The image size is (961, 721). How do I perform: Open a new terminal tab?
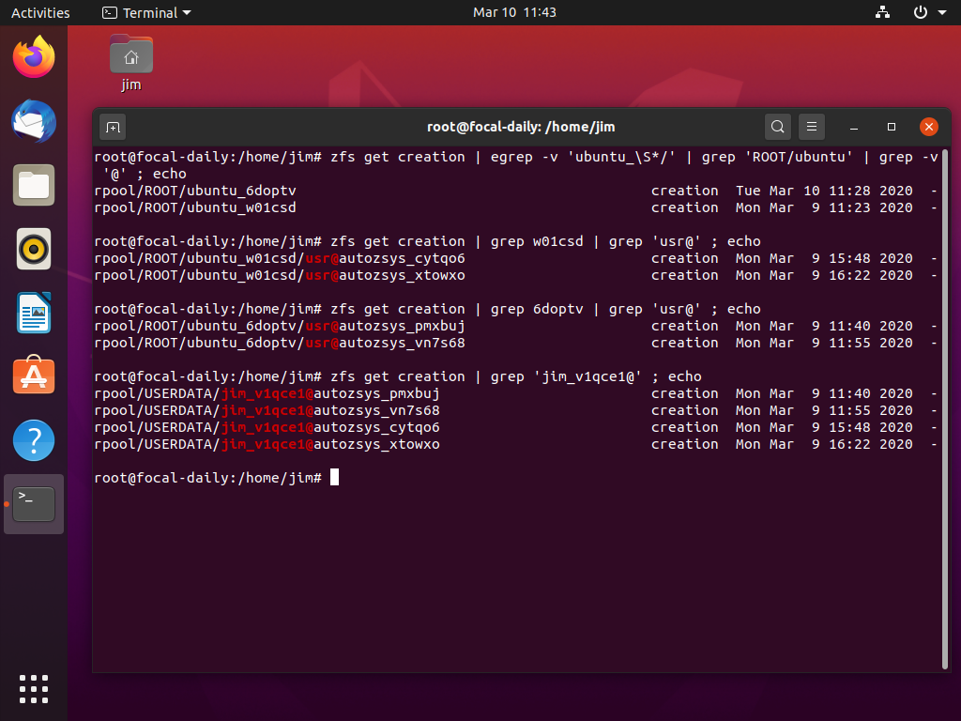[x=114, y=126]
